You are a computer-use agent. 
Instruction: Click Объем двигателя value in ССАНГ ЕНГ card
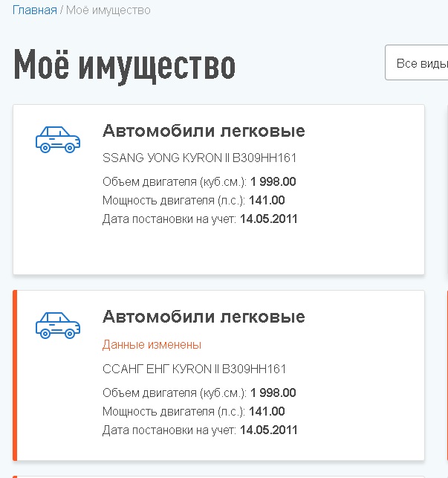tap(273, 393)
